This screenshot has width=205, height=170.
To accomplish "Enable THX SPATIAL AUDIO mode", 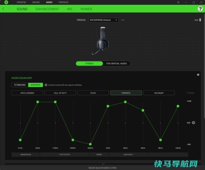I will [116, 63].
